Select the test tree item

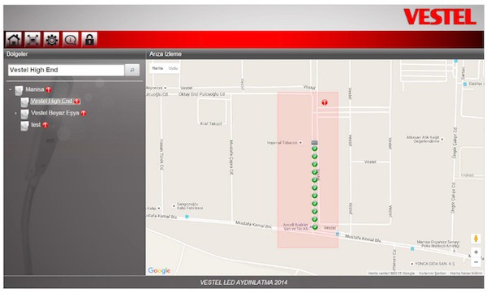pos(36,125)
